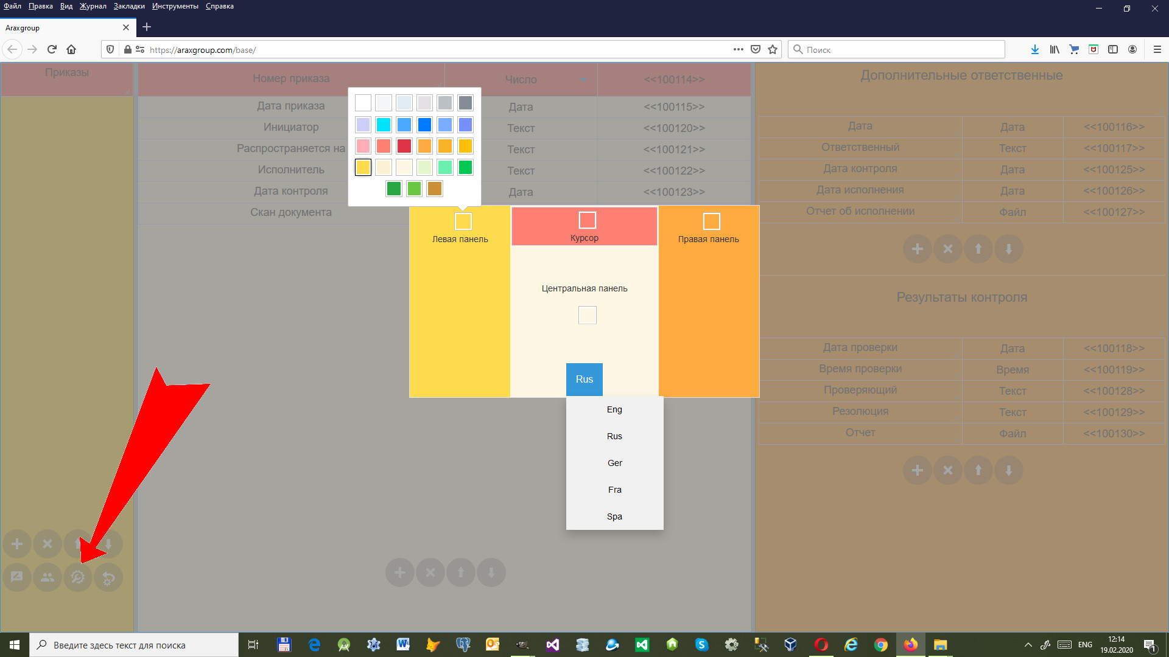
Task: Select Ger from the language list
Action: point(614,463)
